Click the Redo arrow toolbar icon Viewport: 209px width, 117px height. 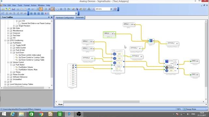pos(33,9)
